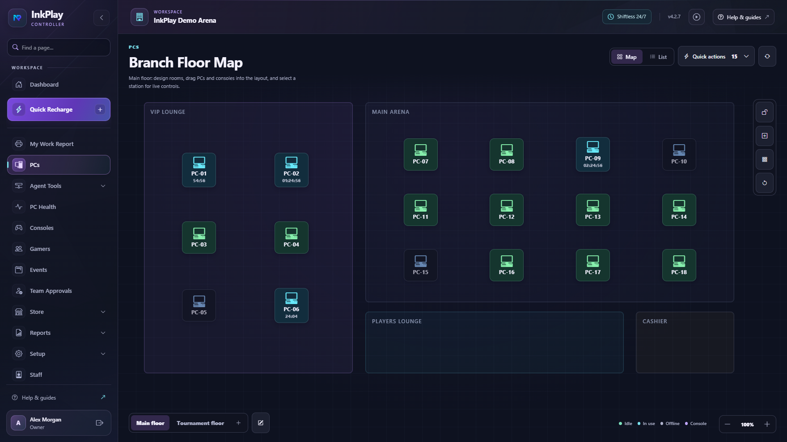Open the Help & guides sidebar link
The width and height of the screenshot is (787, 442).
click(59, 397)
